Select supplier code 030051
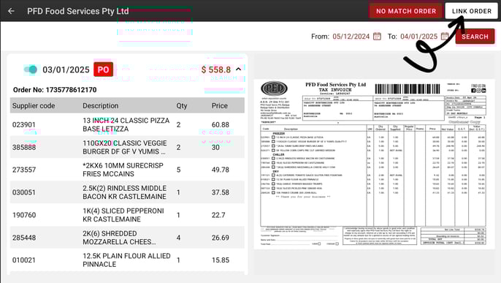 (x=23, y=192)
